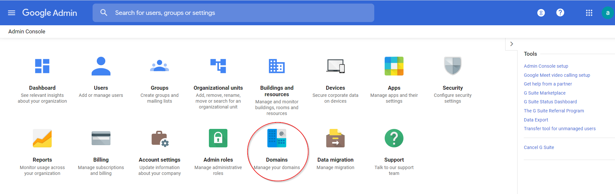Open the Data migration icon
Screen dimensions: 615x194
click(335, 138)
